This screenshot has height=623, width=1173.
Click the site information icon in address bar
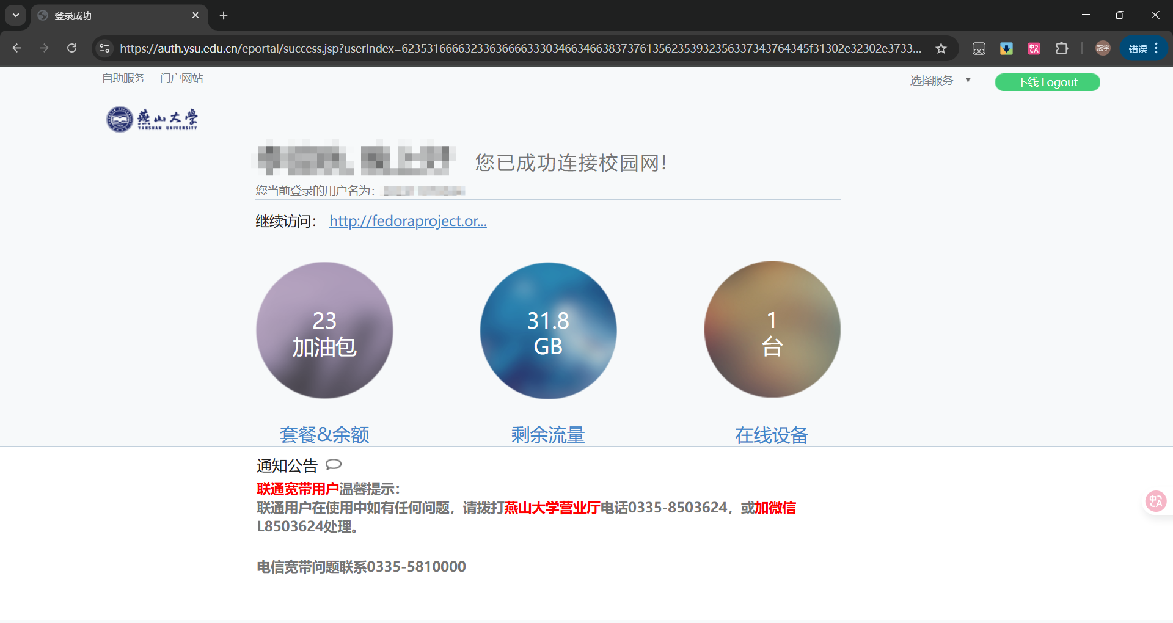click(x=104, y=48)
